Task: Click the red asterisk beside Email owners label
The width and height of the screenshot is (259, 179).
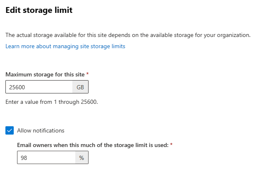Action: (x=171, y=145)
